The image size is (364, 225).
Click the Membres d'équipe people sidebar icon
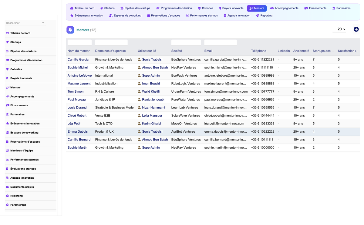pos(8,151)
